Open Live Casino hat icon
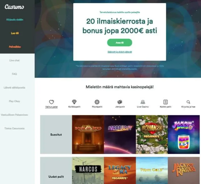The width and height of the screenshot is (201, 184). tap(143, 102)
